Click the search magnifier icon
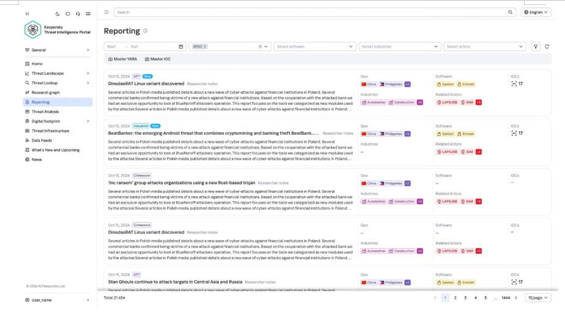This screenshot has height=323, width=565. pos(510,12)
